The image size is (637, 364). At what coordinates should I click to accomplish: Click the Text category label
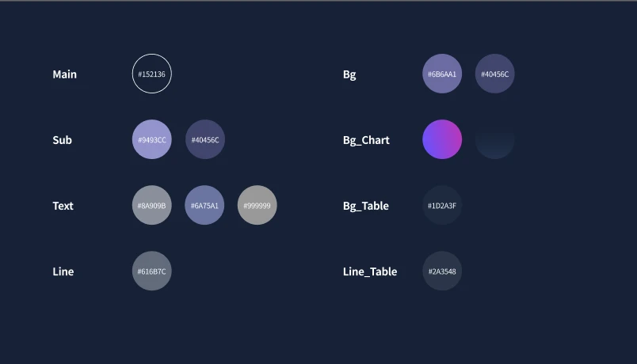pyautogui.click(x=63, y=206)
